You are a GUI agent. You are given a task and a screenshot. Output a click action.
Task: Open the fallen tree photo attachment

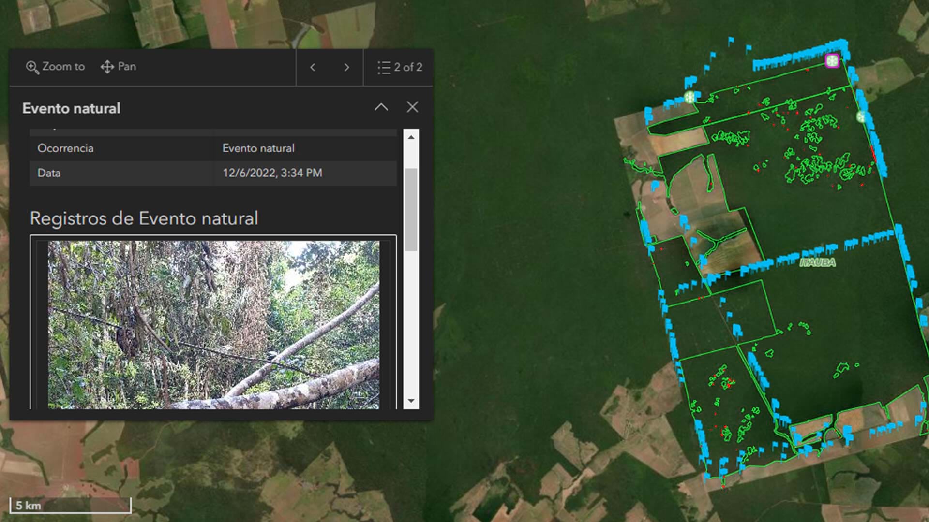pos(213,324)
